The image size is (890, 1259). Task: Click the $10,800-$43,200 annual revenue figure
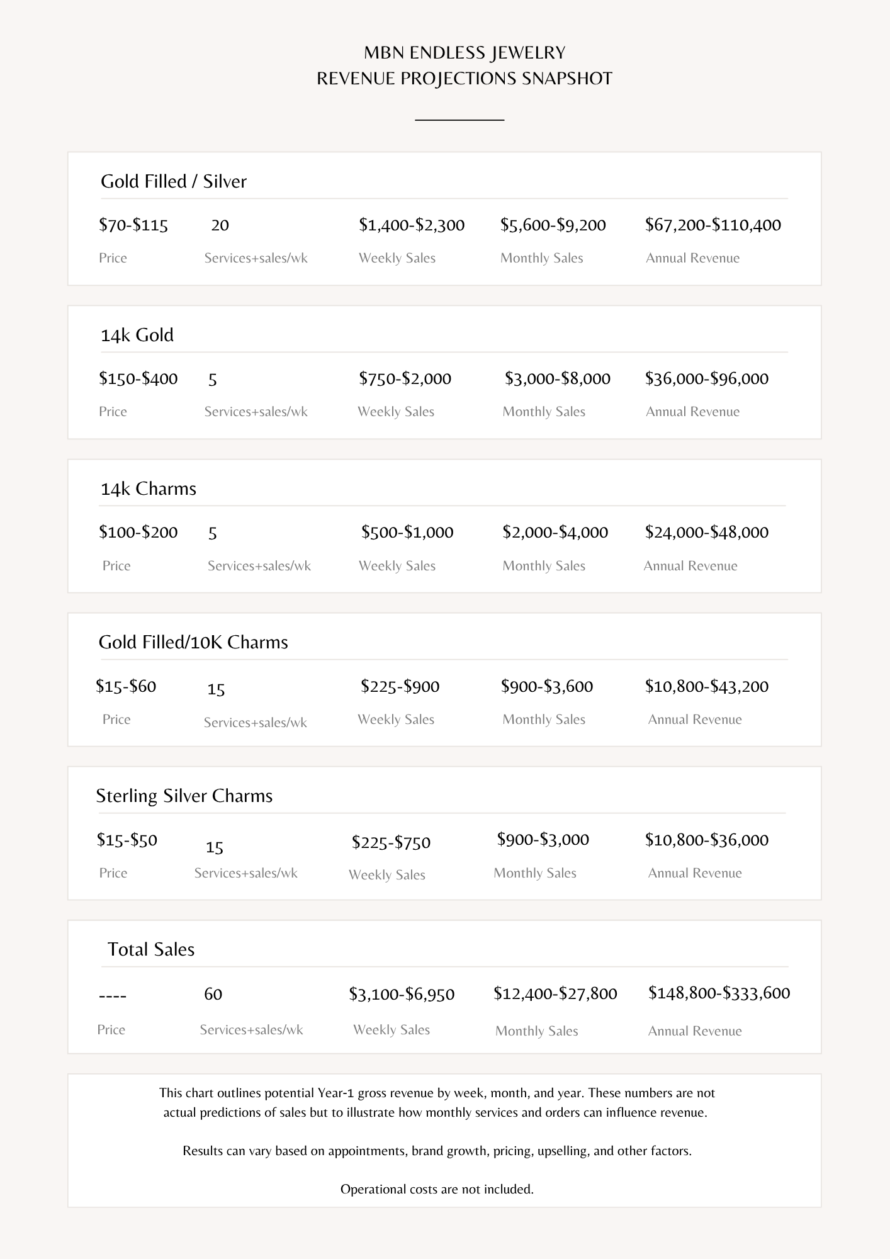tap(707, 686)
